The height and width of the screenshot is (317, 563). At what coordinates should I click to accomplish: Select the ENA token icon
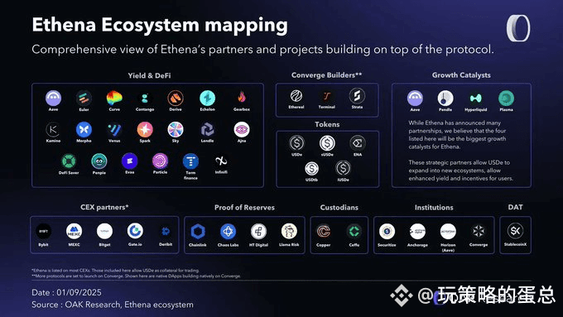(x=358, y=143)
